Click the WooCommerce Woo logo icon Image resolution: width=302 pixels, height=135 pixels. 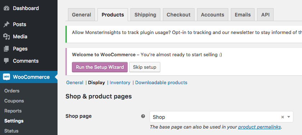6,77
